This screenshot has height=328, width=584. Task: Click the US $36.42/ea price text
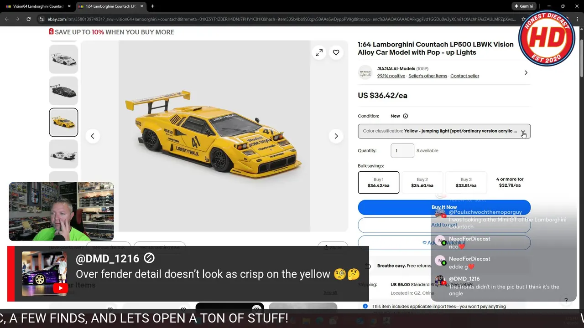pyautogui.click(x=382, y=96)
